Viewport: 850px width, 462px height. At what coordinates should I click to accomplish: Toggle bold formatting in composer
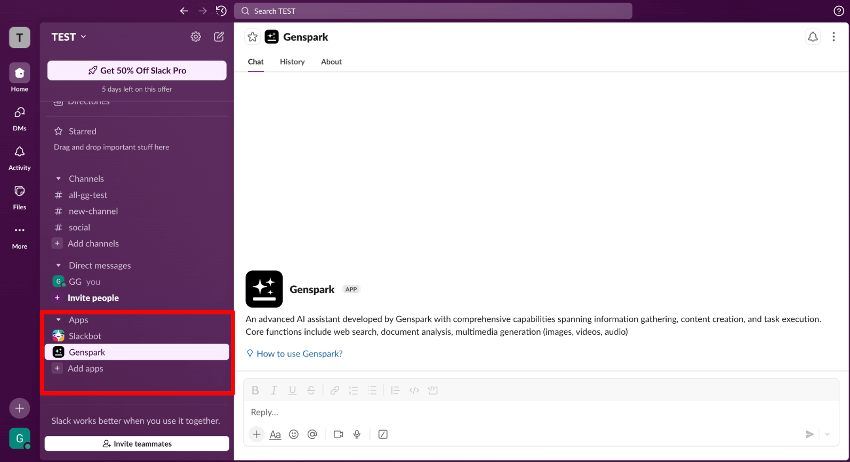coord(255,390)
